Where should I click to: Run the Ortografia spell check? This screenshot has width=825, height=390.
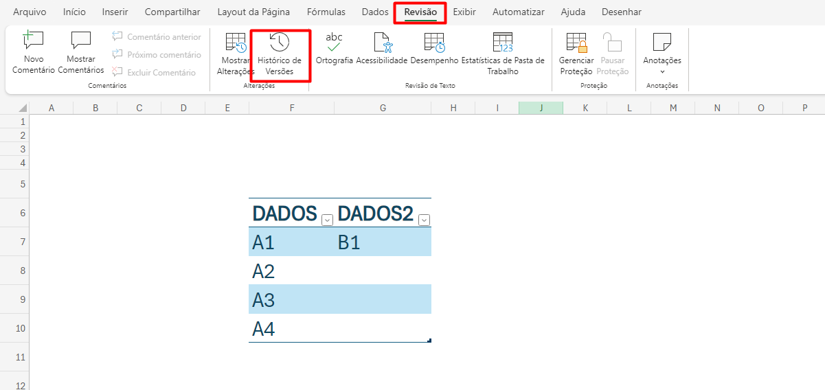coord(334,43)
